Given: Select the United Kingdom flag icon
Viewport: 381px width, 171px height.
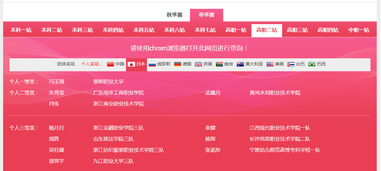Looking at the screenshot, I should 198,64.
